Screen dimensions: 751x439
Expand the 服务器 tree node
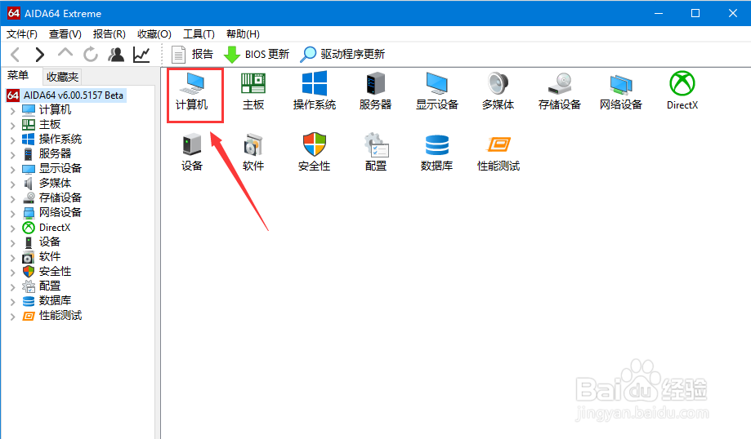click(x=12, y=155)
